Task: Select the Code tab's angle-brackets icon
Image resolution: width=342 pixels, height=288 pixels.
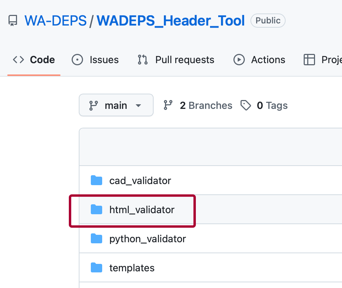Action: pyautogui.click(x=18, y=60)
